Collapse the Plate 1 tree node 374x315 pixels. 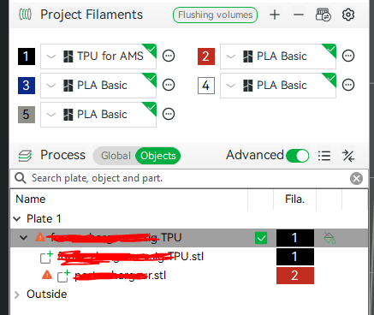(17, 219)
